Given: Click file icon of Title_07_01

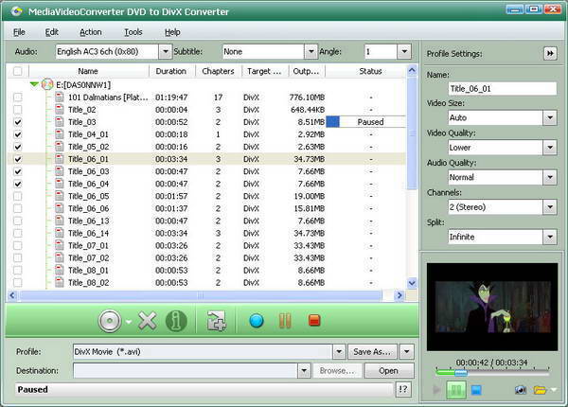Looking at the screenshot, I should (60, 245).
